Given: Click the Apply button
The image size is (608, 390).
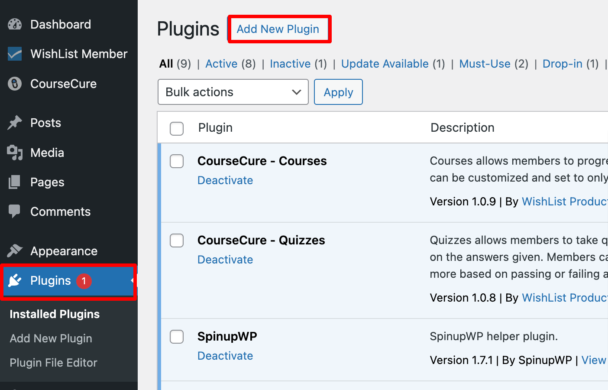Looking at the screenshot, I should pos(338,92).
